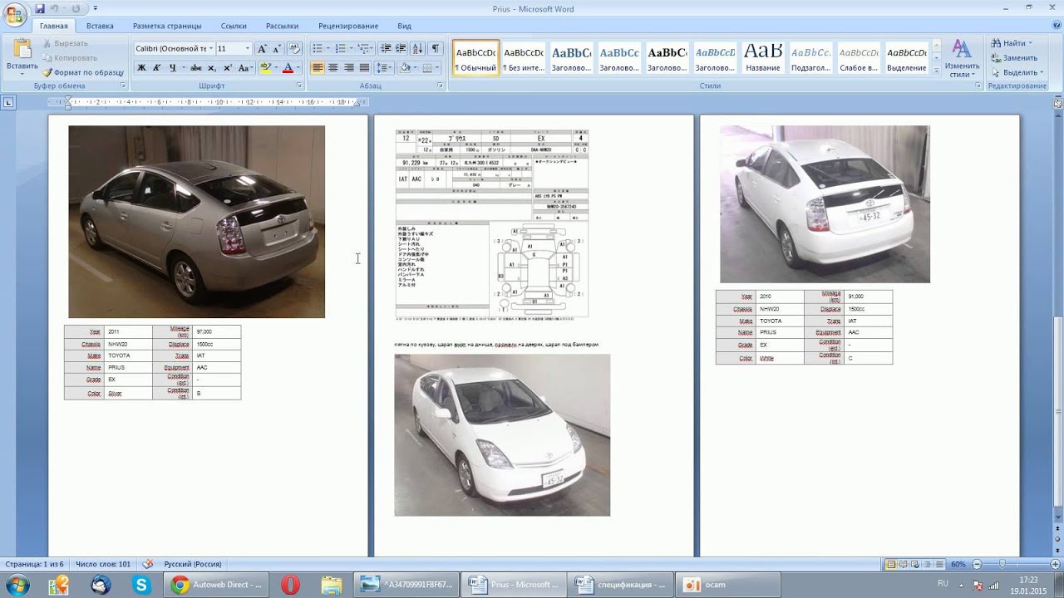Image resolution: width=1064 pixels, height=598 pixels.
Task: Open the Разметка страницы tab
Action: pyautogui.click(x=166, y=26)
